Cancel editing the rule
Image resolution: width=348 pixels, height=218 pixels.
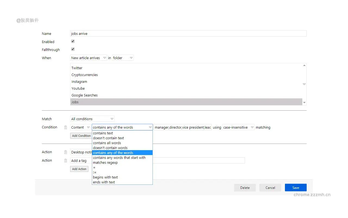(270, 187)
